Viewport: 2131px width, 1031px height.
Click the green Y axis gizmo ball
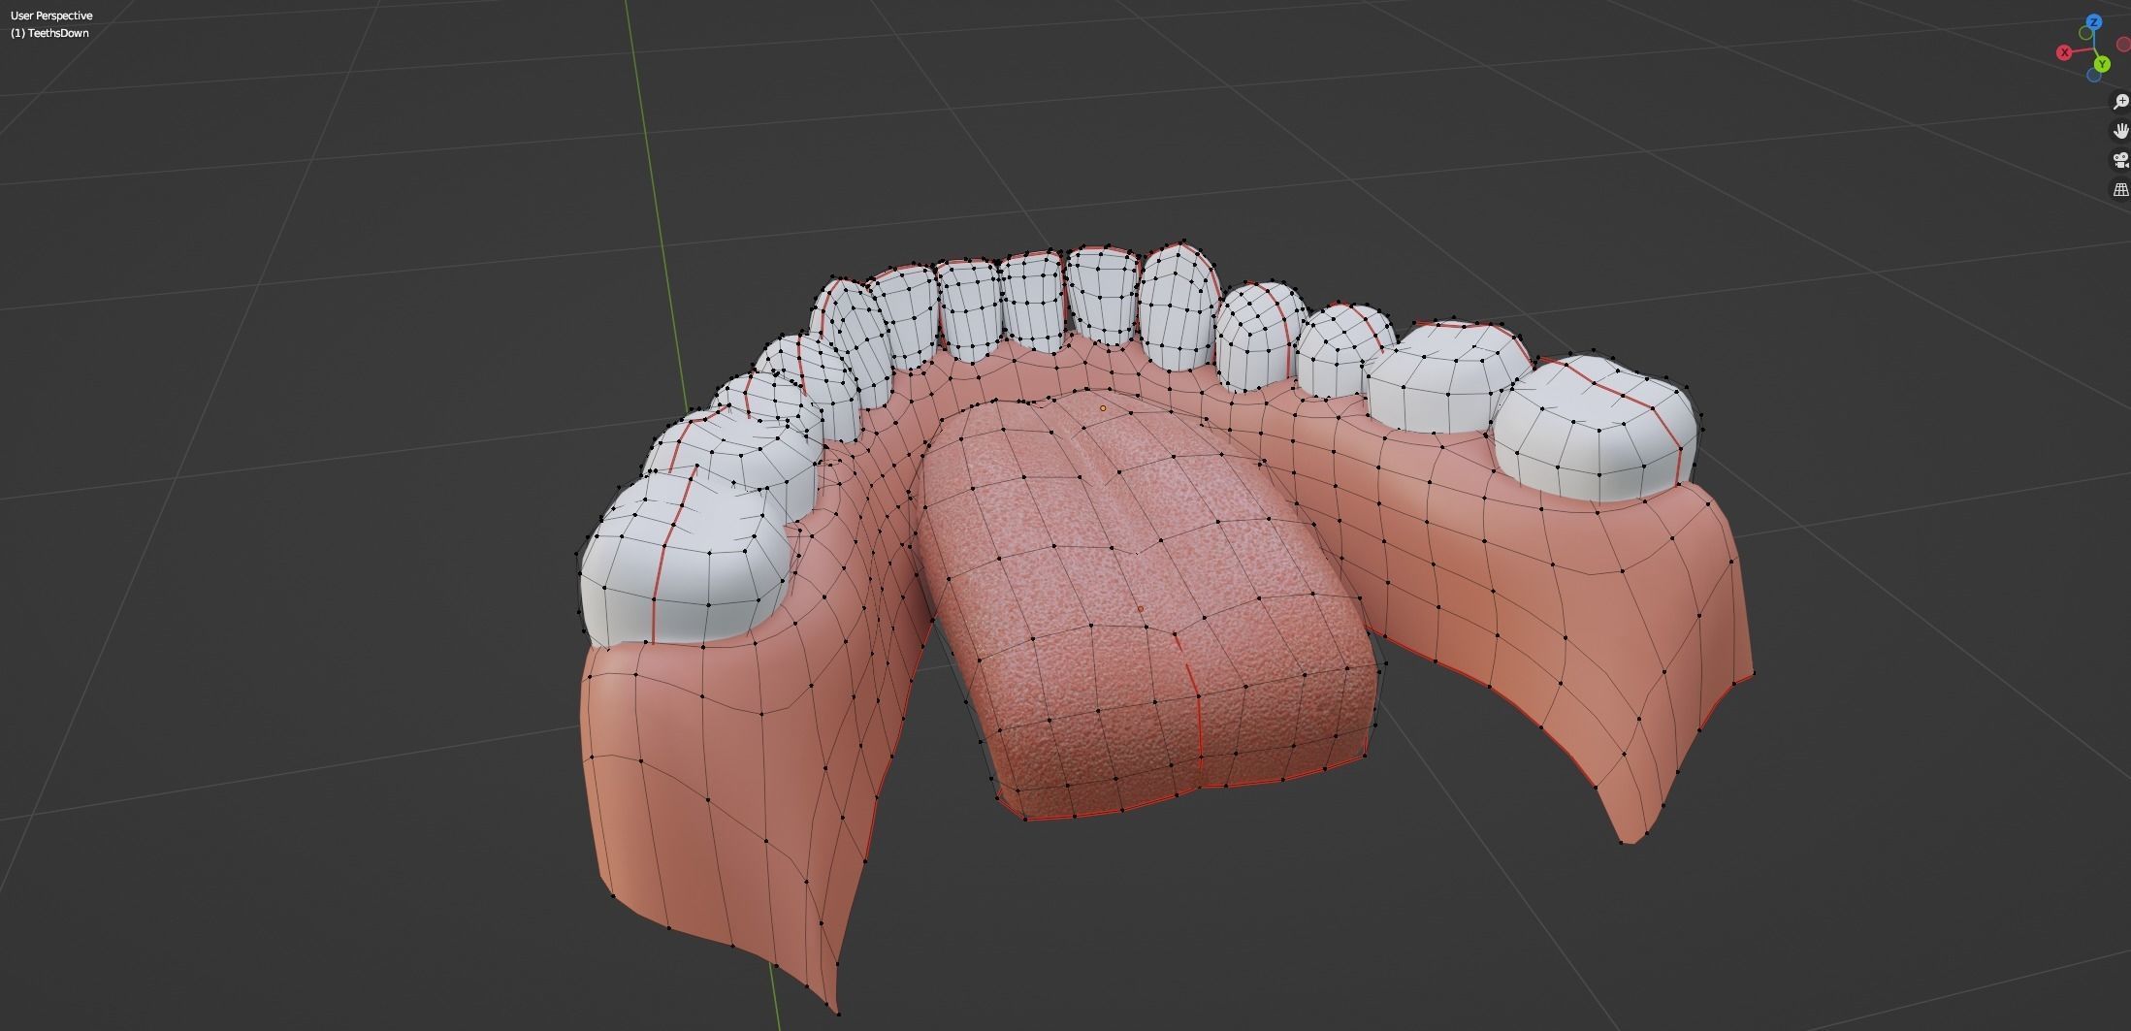[2101, 64]
